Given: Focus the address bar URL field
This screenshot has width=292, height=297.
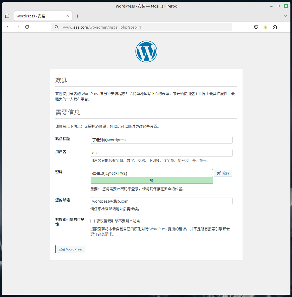Looking at the screenshot, I should [x=141, y=27].
